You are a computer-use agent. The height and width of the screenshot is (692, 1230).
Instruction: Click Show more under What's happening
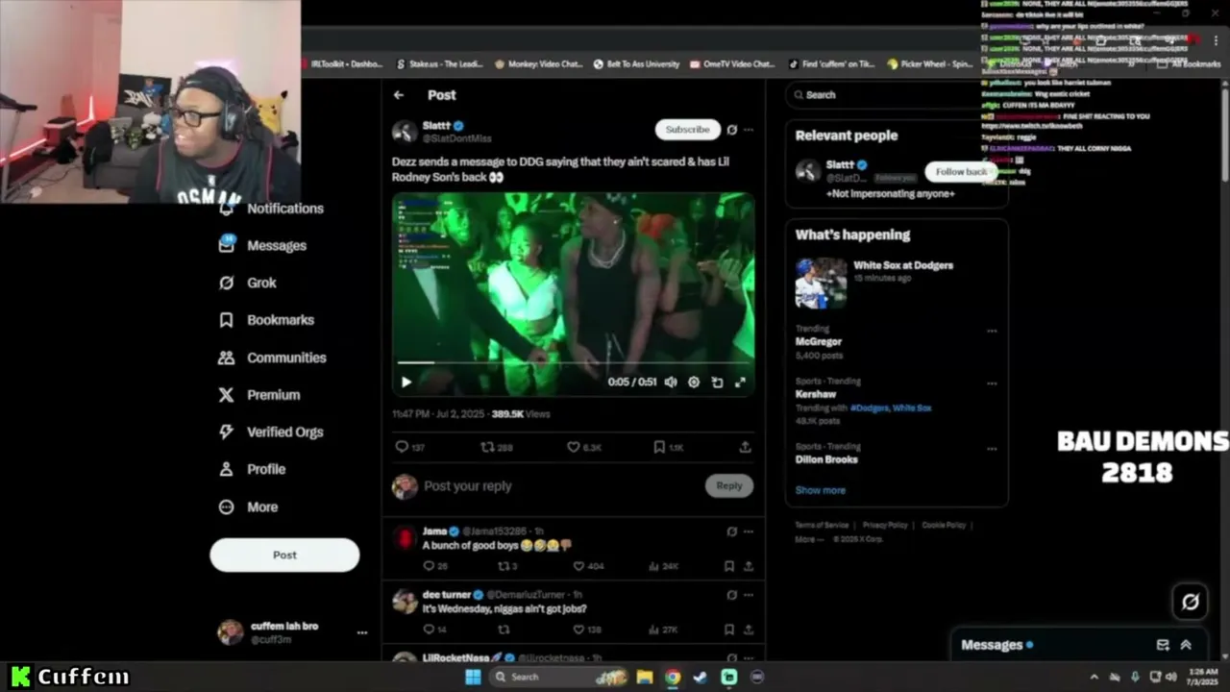click(x=821, y=490)
